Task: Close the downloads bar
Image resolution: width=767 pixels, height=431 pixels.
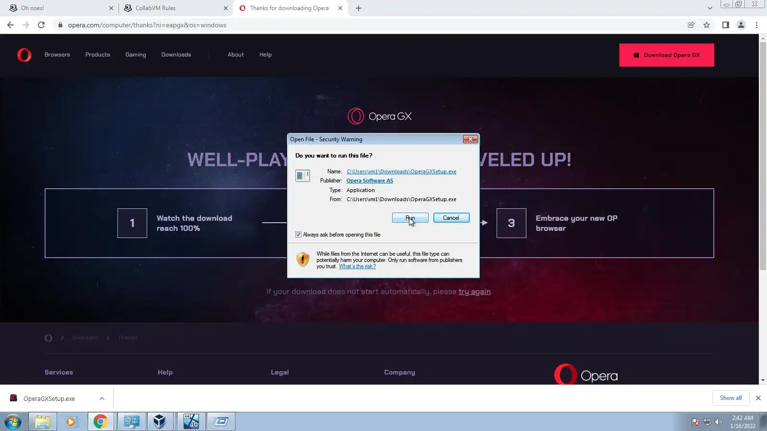Action: click(x=758, y=398)
